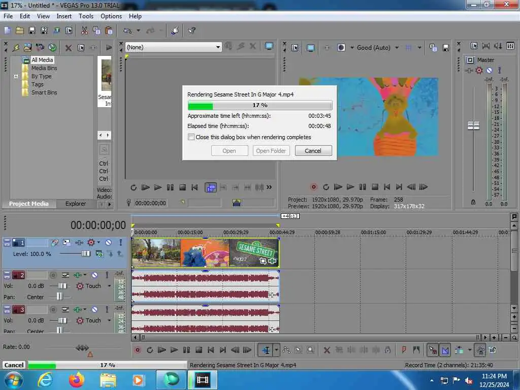This screenshot has width=520, height=390.
Task: Open Touch automation dropdown on audio track 3
Action: coord(109,320)
